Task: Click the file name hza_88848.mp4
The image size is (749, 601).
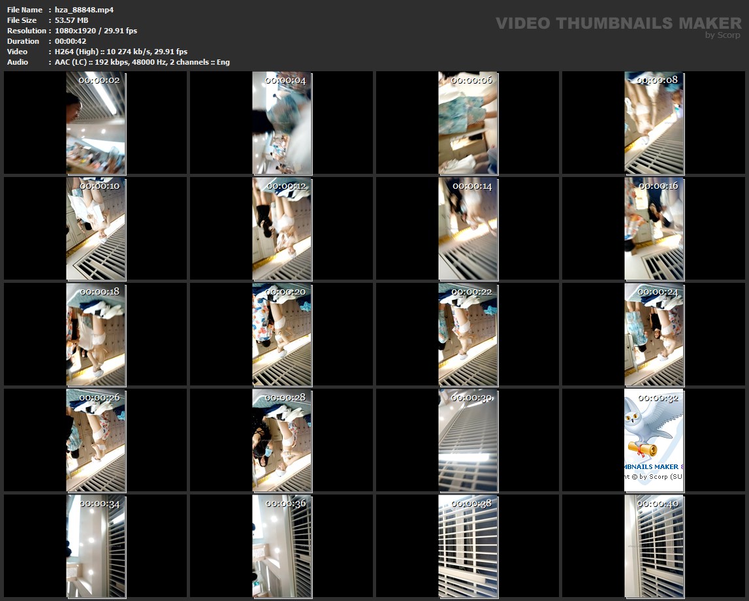Action: click(x=84, y=10)
